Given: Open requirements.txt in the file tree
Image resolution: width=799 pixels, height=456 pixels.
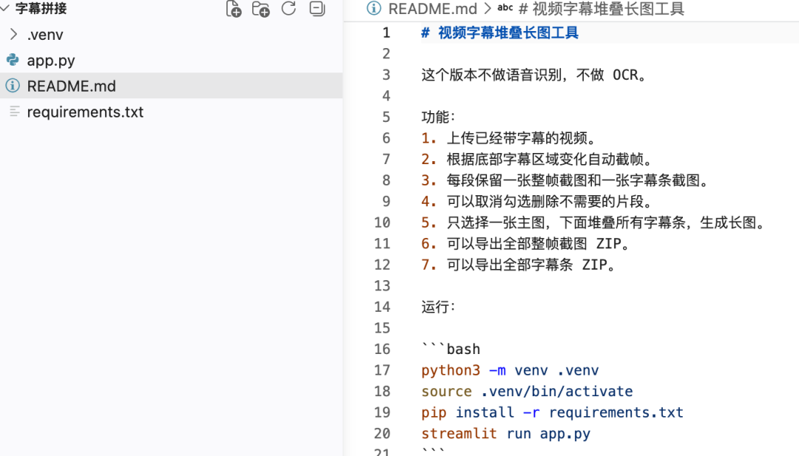Looking at the screenshot, I should pos(171,112).
